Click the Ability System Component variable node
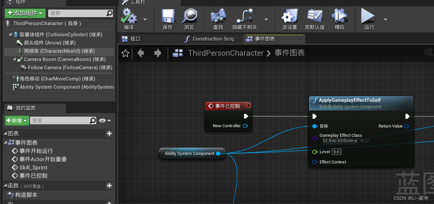Image resolution: width=434 pixels, height=204 pixels. [x=192, y=154]
